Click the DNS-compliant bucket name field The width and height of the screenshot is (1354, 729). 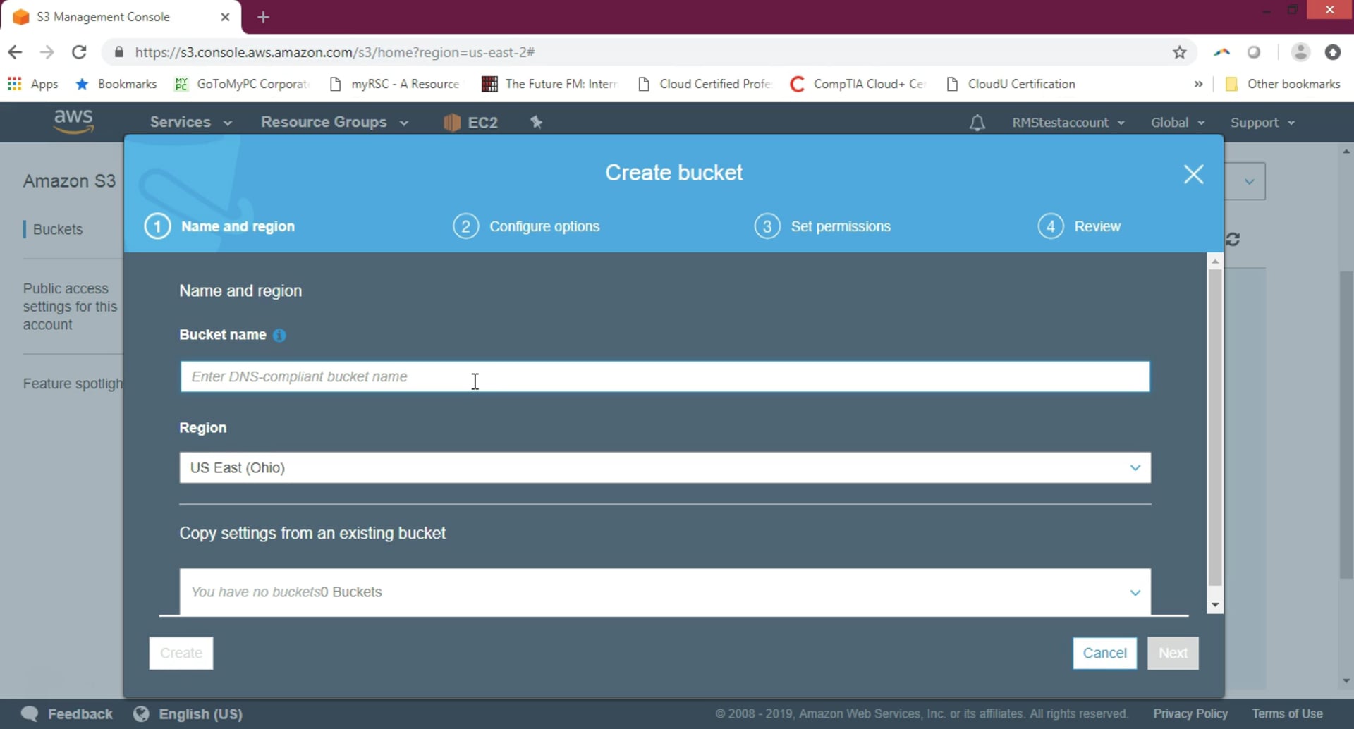point(665,376)
